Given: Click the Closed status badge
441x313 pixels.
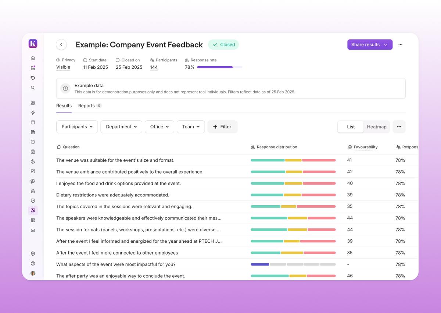Looking at the screenshot, I should [223, 45].
